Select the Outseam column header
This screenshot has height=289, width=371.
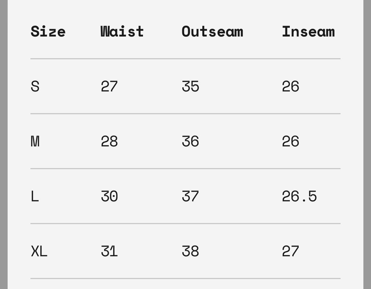[x=212, y=31]
